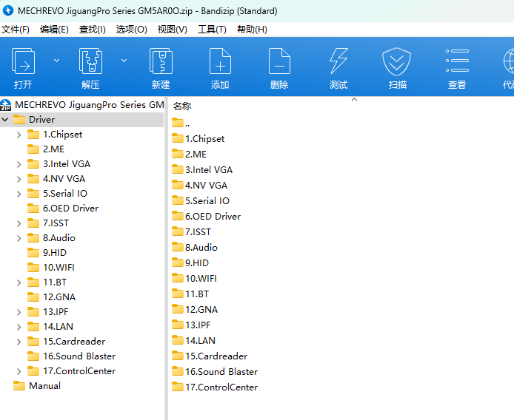This screenshot has height=420, width=514.
Task: Click the 名称 column header
Action: [182, 106]
